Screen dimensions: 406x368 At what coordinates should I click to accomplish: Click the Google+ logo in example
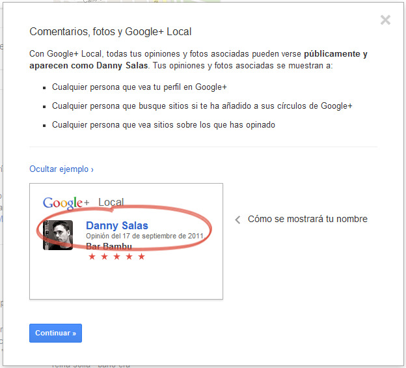pyautogui.click(x=66, y=203)
